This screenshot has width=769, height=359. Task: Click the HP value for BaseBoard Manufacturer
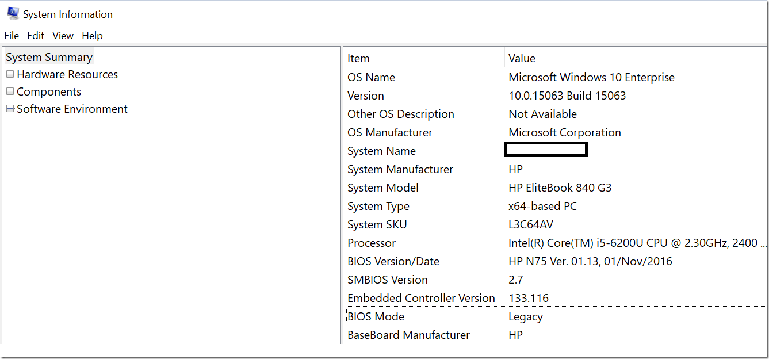click(x=515, y=335)
